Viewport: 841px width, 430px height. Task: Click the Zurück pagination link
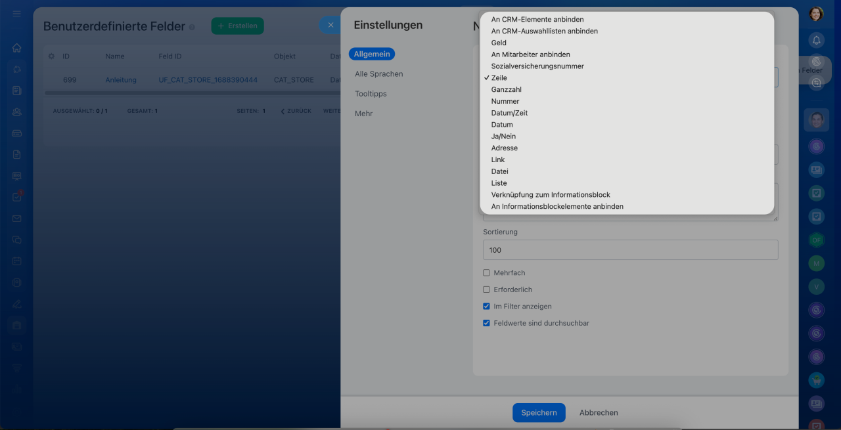[296, 111]
